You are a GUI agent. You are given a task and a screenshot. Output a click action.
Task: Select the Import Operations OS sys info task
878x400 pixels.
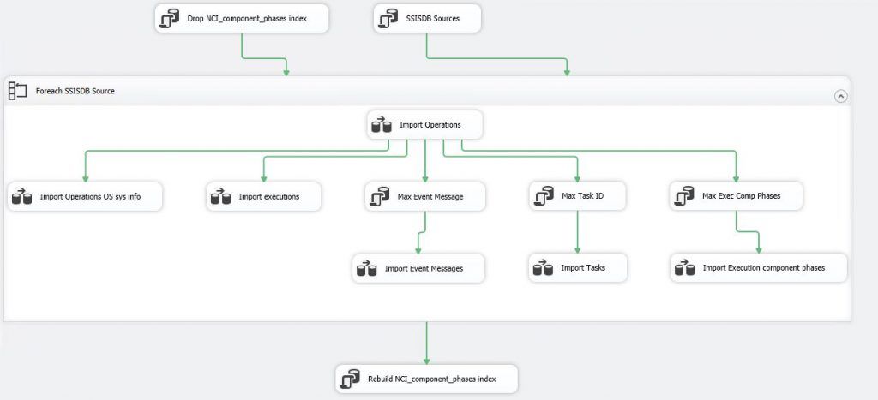(90, 197)
